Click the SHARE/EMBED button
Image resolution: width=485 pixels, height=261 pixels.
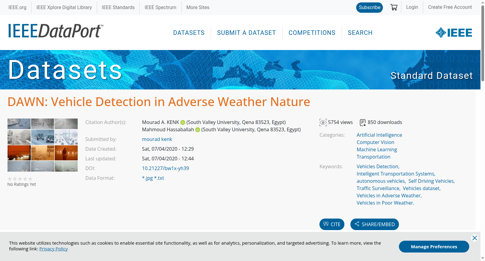(x=375, y=224)
